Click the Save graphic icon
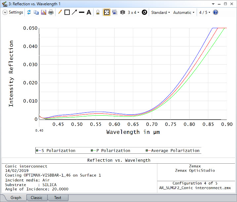237x202 pixels. pos(44,12)
